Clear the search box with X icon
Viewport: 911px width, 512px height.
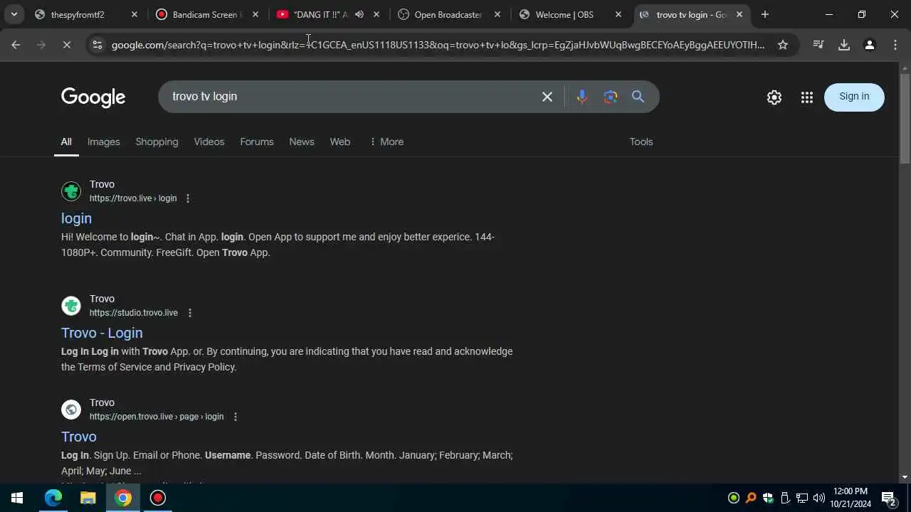click(547, 97)
